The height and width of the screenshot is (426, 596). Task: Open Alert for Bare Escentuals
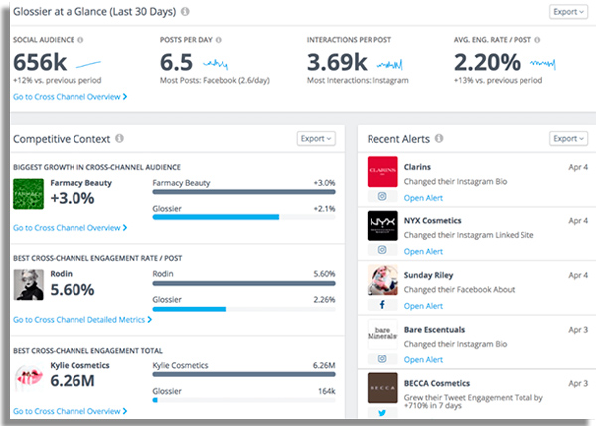tap(423, 359)
